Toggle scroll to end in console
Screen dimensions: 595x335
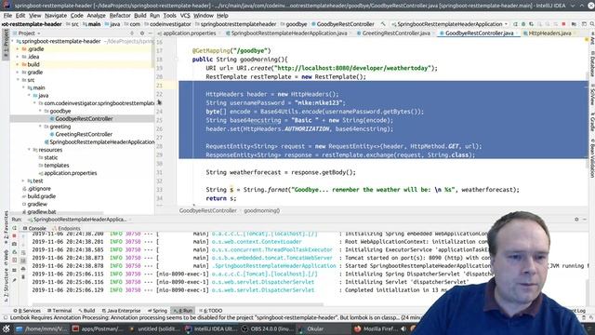23,261
